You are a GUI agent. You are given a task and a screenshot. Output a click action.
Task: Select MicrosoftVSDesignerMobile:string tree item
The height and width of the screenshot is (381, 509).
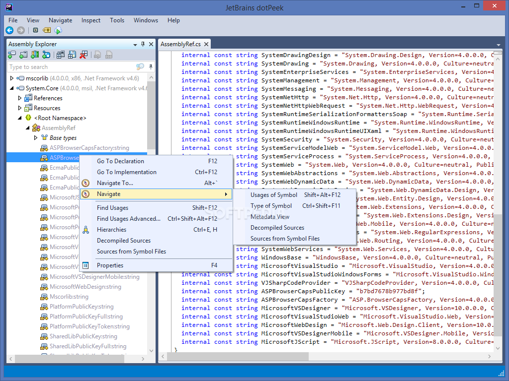[94, 277]
